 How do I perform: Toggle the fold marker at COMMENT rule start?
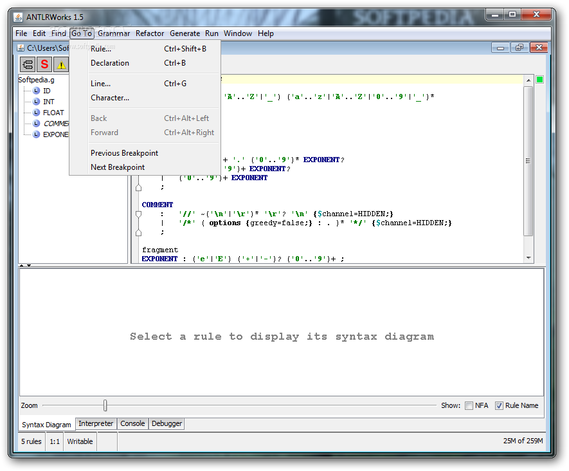click(x=138, y=214)
